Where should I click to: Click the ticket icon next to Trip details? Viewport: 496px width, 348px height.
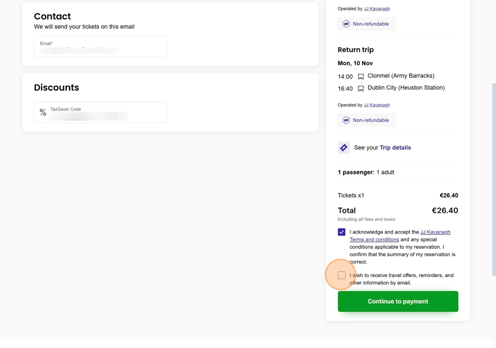click(x=344, y=147)
